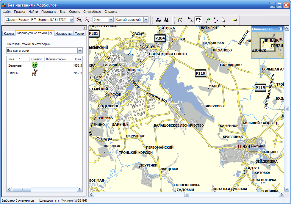Open the Вид menu
This screenshot has width=291, height=204.
[62, 12]
